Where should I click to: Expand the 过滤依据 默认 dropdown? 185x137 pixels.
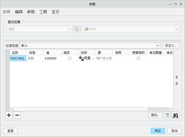click(158, 46)
